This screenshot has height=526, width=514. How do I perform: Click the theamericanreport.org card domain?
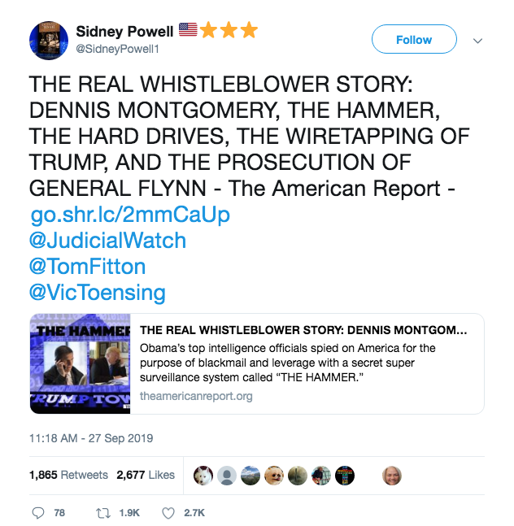(x=196, y=396)
